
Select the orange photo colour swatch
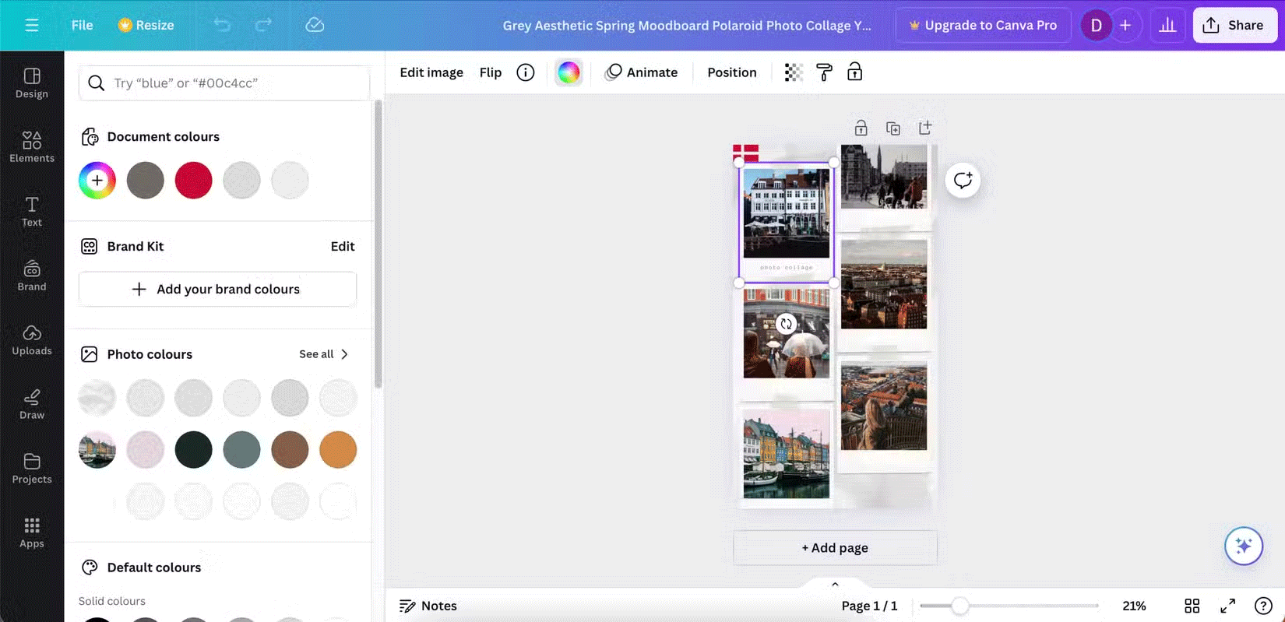338,450
